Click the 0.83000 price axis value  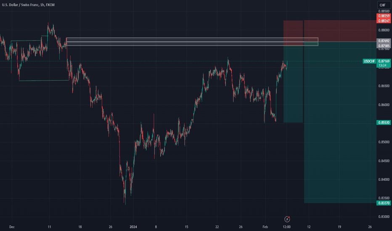(x=384, y=217)
